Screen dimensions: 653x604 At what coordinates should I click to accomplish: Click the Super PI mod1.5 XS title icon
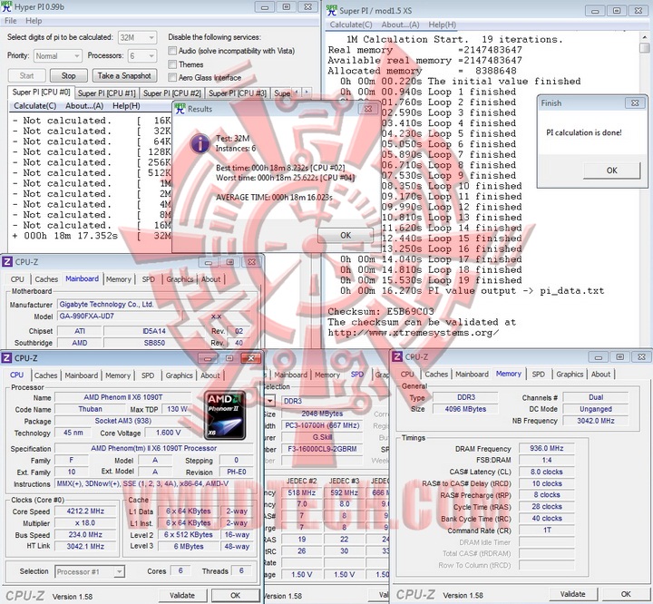pyautogui.click(x=332, y=10)
